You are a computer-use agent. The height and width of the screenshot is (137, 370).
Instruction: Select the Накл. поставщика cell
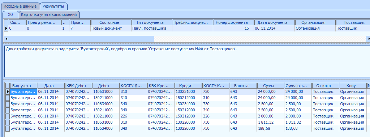[151, 28]
